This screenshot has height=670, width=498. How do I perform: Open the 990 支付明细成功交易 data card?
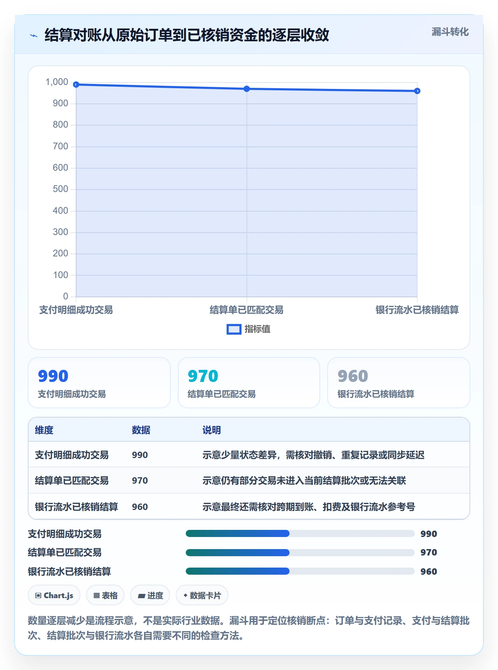99,383
